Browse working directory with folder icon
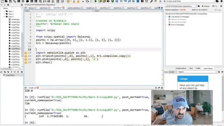Screen dimensions: 224x126 click(217, 1)
